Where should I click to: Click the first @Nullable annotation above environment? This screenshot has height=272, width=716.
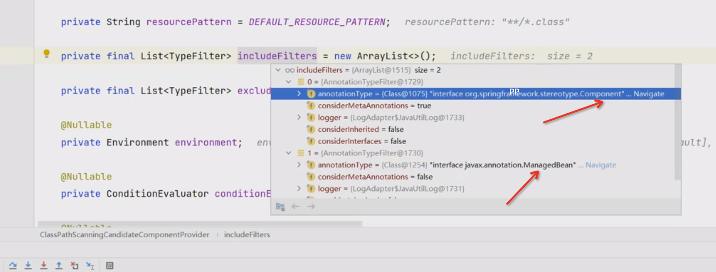[x=86, y=125]
